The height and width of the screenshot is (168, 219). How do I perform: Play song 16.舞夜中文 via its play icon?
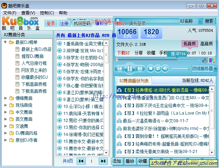pyautogui.click(x=60, y=148)
